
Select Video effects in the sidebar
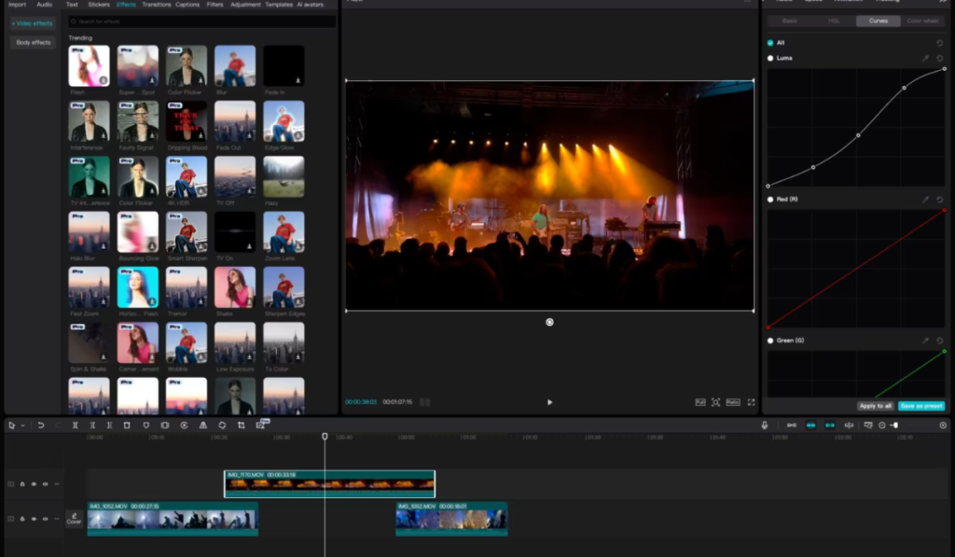tap(34, 23)
